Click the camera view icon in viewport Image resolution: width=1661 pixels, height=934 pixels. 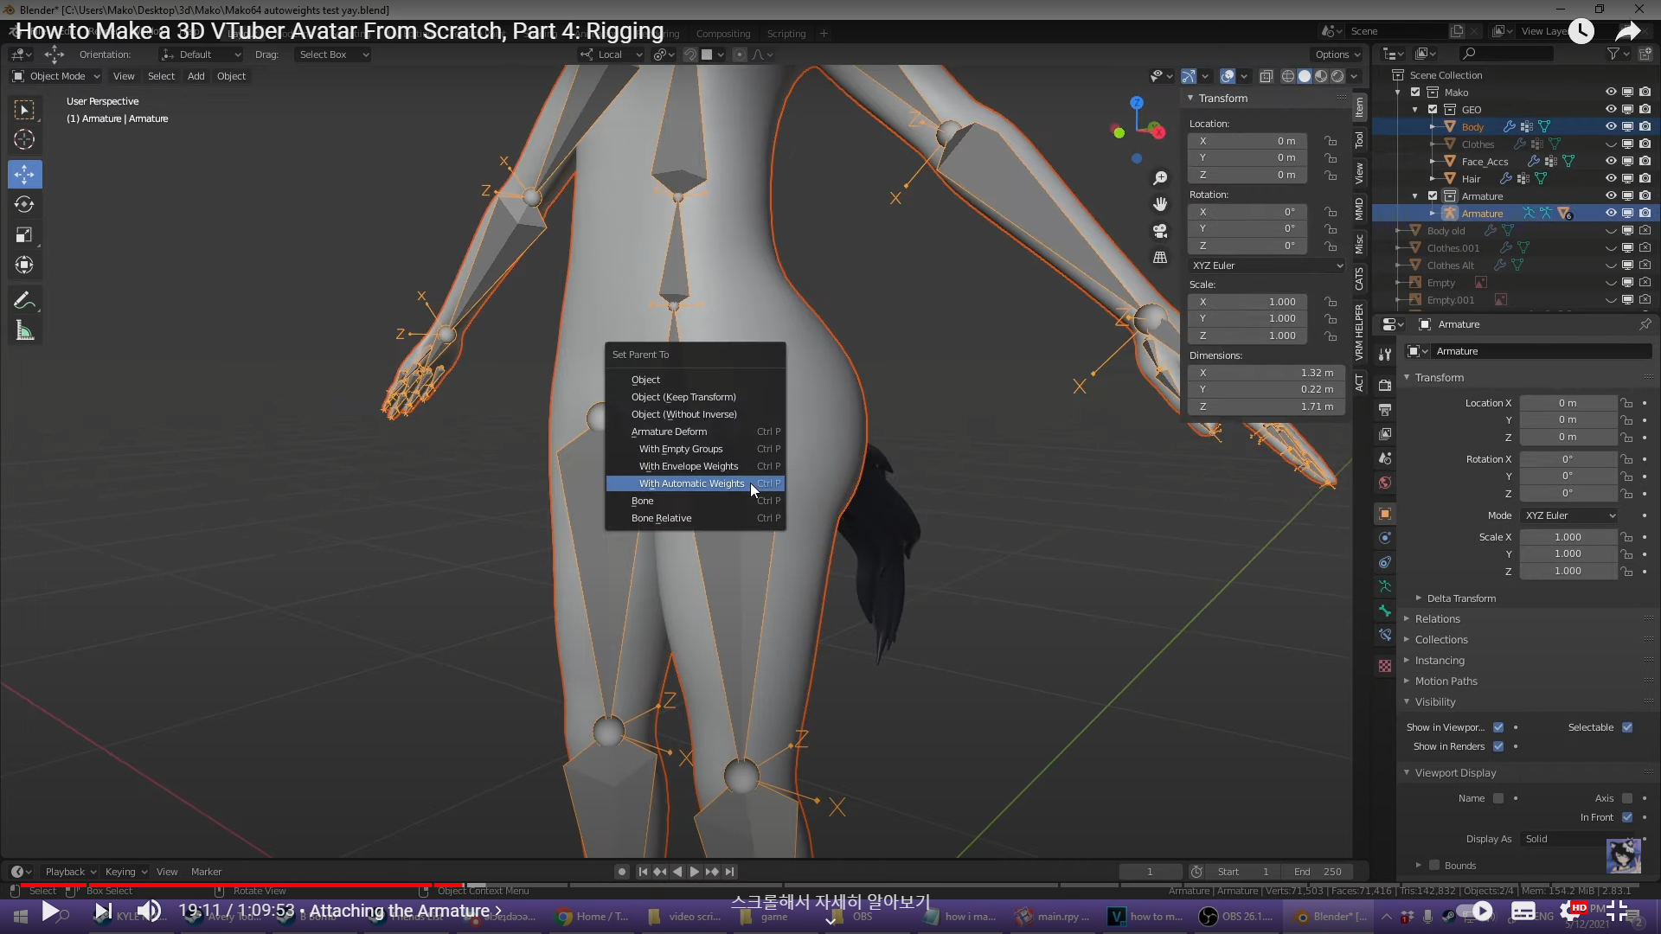pos(1160,231)
